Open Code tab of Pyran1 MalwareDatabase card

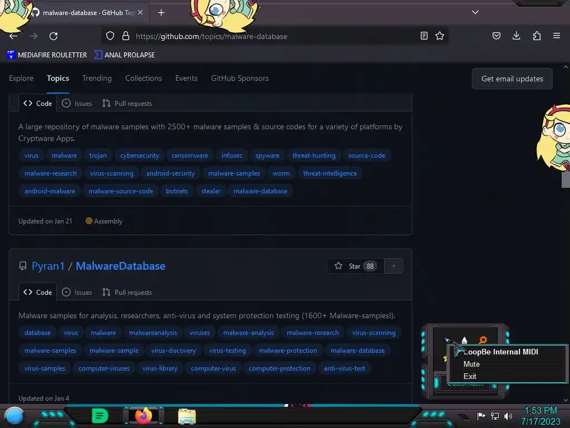click(38, 292)
